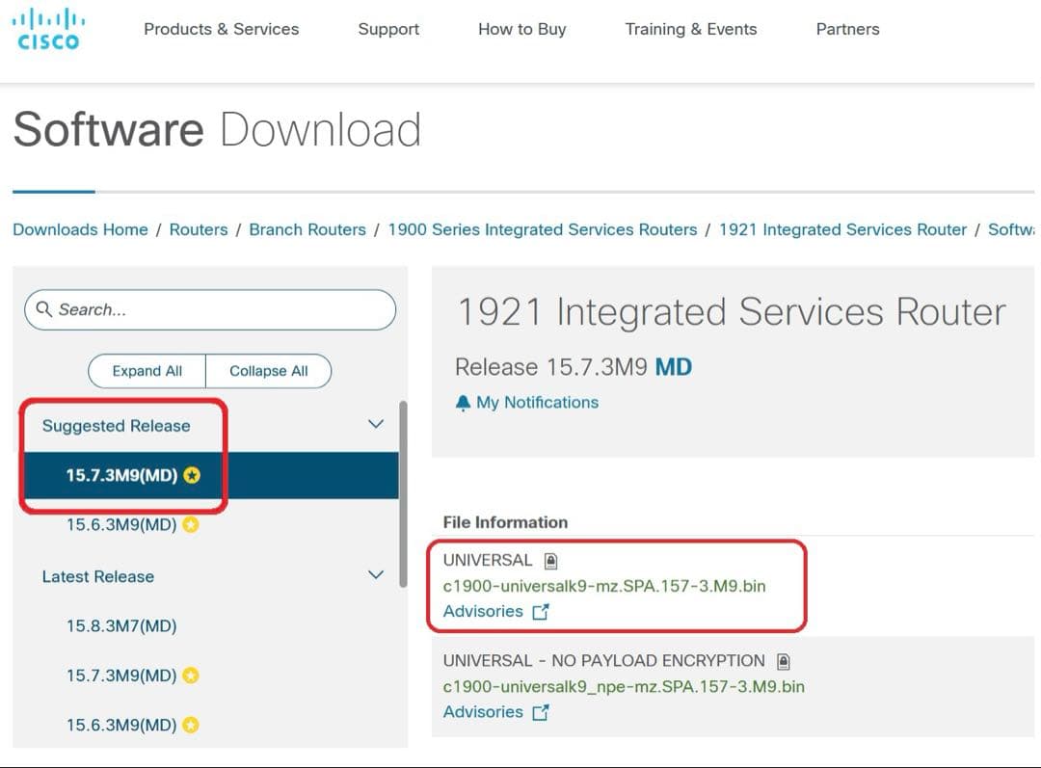Select Suggested Release heading
The width and height of the screenshot is (1041, 768).
click(x=117, y=426)
